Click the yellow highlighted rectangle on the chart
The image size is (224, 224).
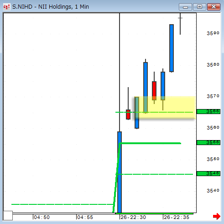click(165, 108)
